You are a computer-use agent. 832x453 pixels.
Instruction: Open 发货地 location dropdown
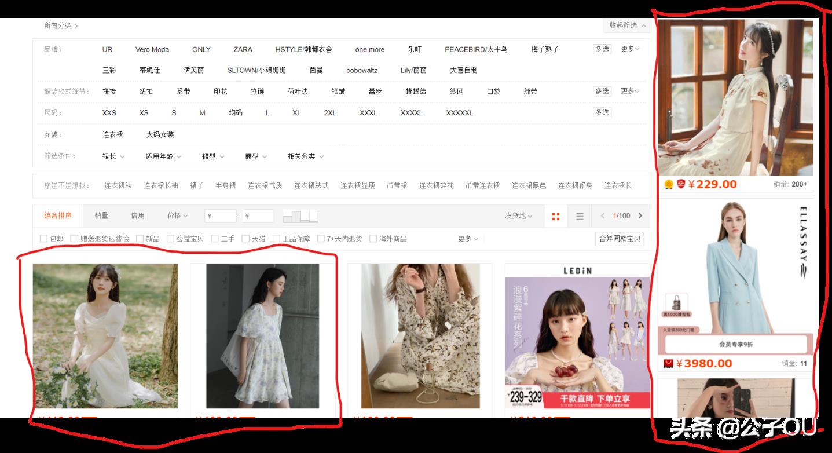point(519,215)
